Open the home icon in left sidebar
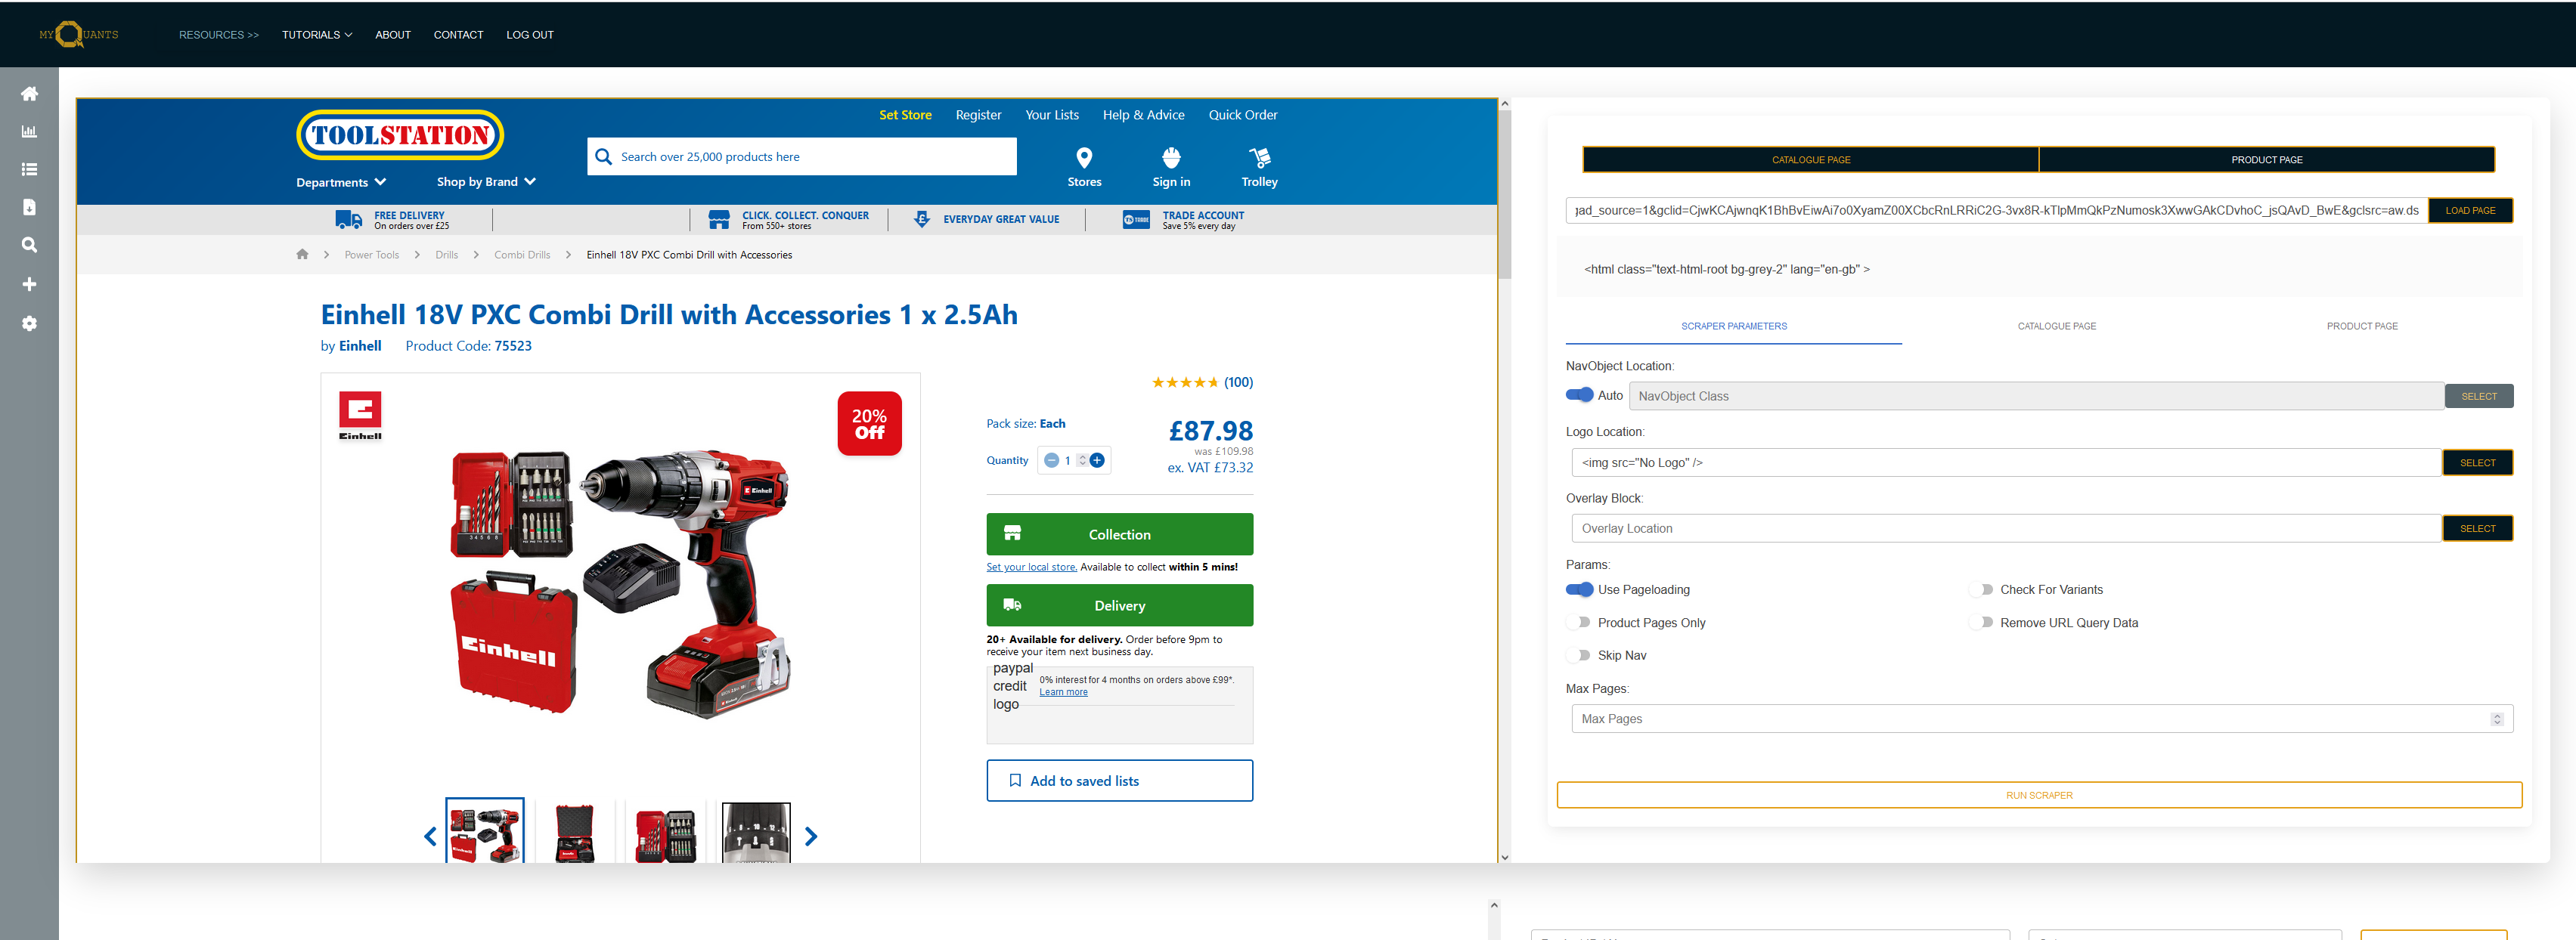The image size is (2576, 940). pos(29,94)
